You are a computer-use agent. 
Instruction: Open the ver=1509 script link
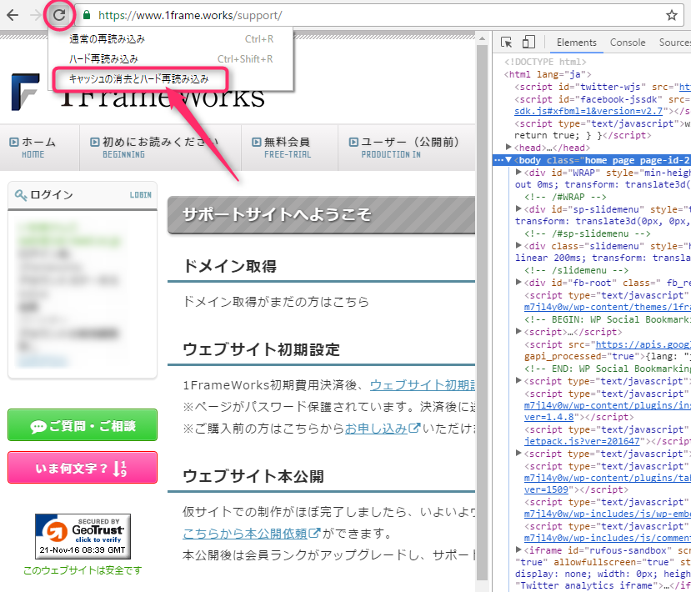(547, 489)
